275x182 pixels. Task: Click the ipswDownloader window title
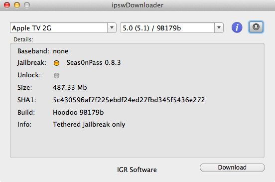pyautogui.click(x=137, y=5)
